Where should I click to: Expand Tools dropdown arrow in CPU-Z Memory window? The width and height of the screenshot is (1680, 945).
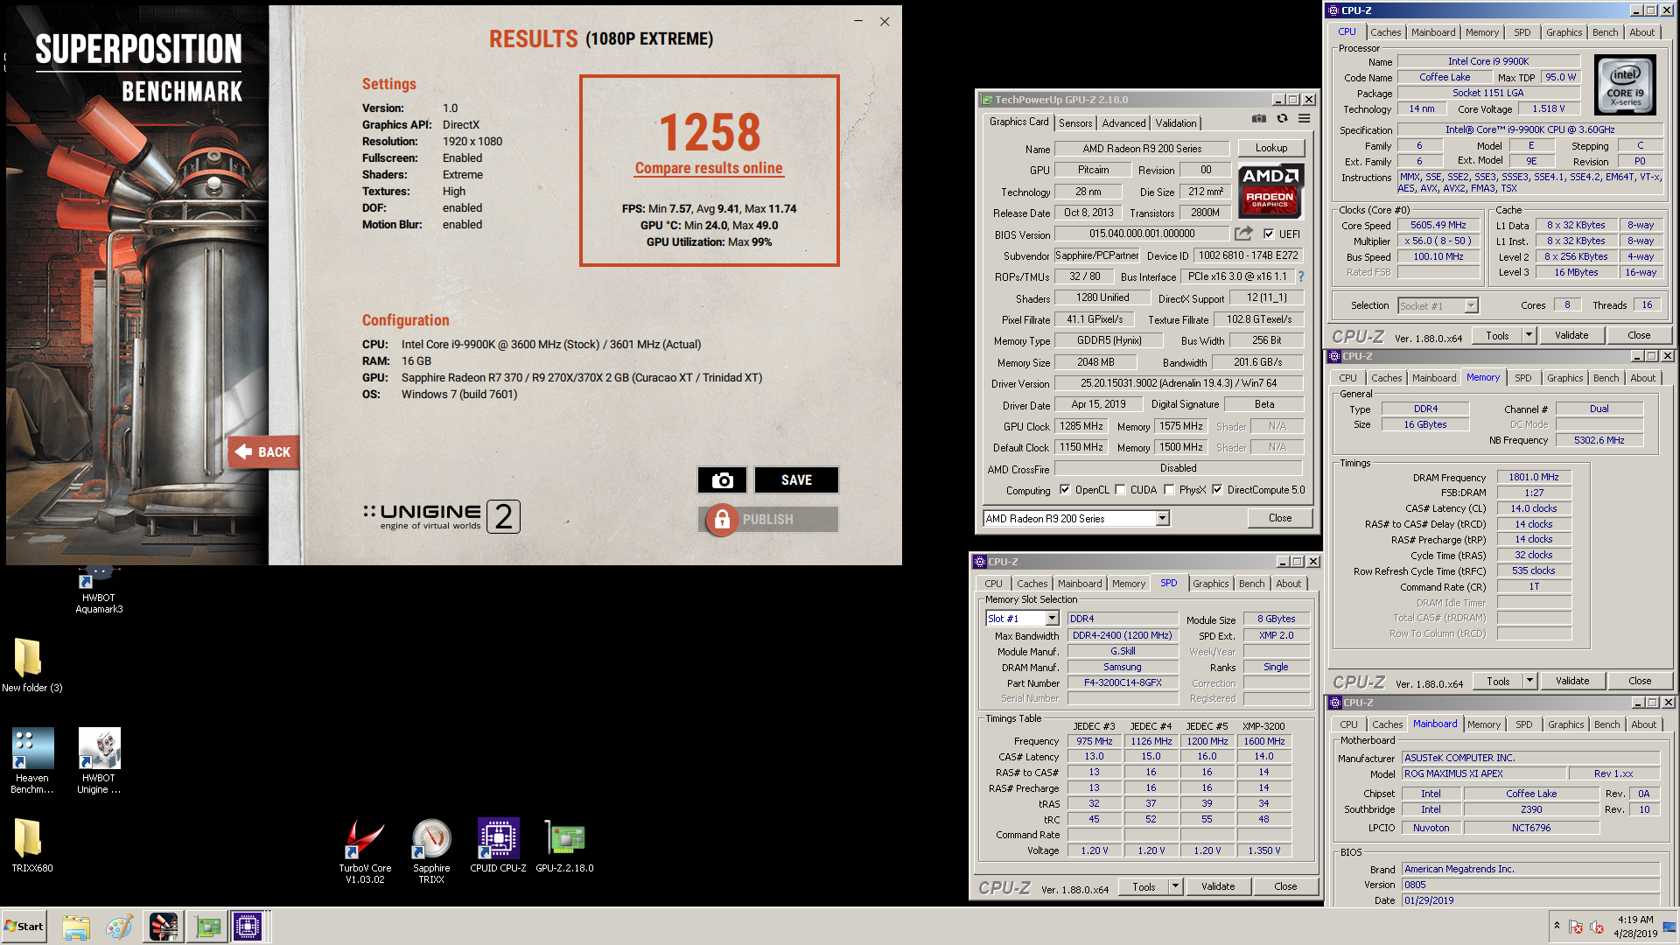coord(1529,681)
